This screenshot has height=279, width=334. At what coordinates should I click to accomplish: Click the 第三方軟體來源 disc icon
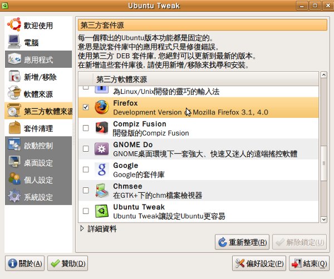click(14, 111)
